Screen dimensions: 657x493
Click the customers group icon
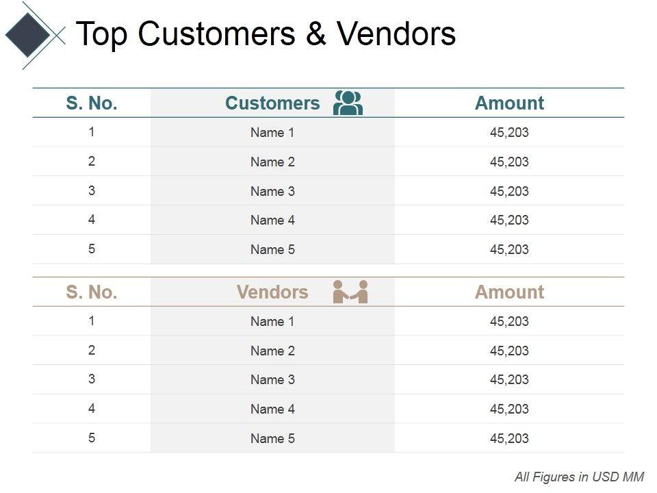click(348, 103)
